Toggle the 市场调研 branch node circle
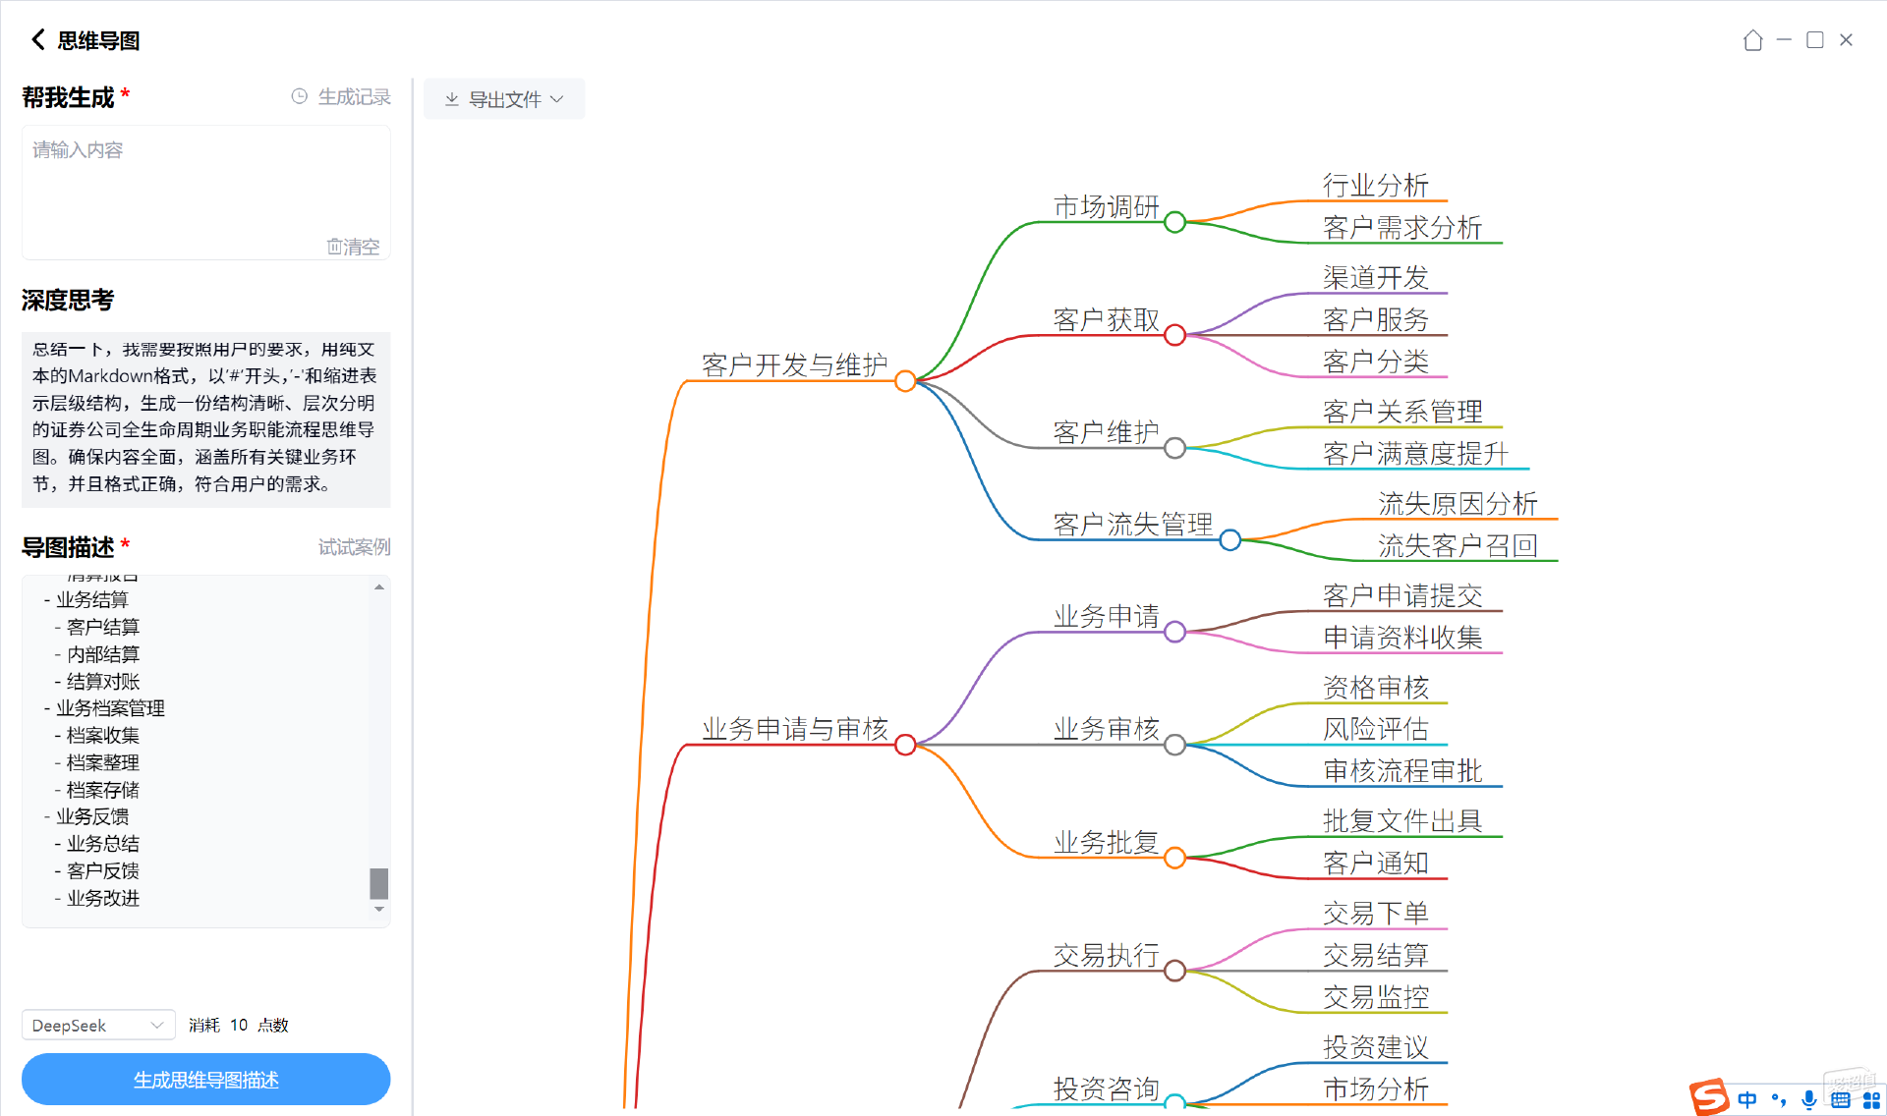Screen dimensions: 1887x1116 tap(1174, 222)
